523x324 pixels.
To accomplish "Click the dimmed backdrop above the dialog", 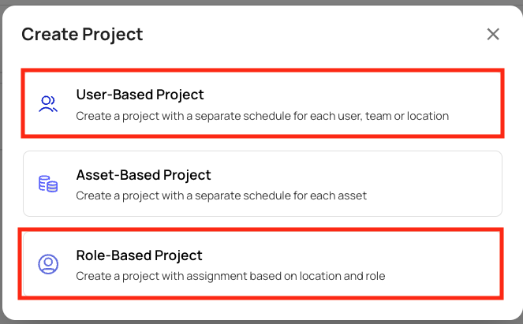I will (x=262, y=2).
